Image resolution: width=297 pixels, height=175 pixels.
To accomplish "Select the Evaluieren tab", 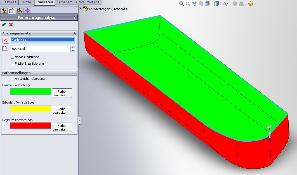I will pyautogui.click(x=44, y=2).
